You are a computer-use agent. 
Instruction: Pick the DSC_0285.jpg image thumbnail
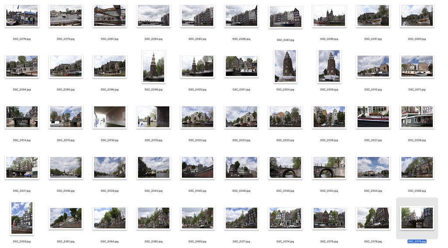coord(197,16)
